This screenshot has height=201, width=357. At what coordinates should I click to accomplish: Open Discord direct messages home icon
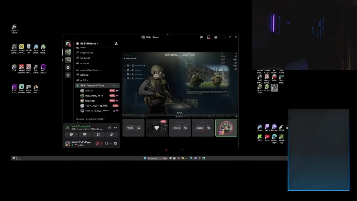(68, 44)
